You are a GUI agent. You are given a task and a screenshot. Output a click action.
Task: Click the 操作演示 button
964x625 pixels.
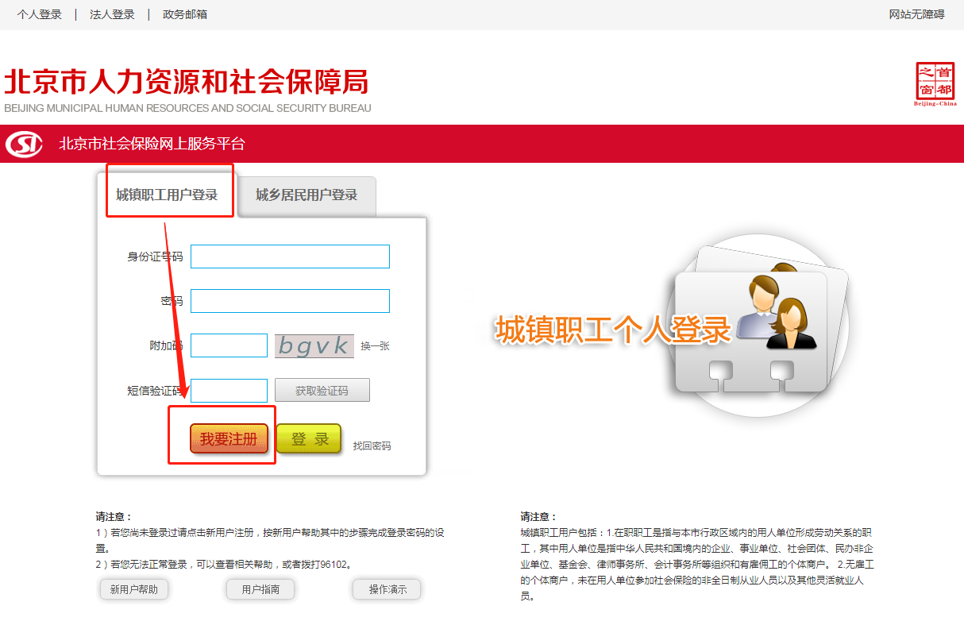387,589
